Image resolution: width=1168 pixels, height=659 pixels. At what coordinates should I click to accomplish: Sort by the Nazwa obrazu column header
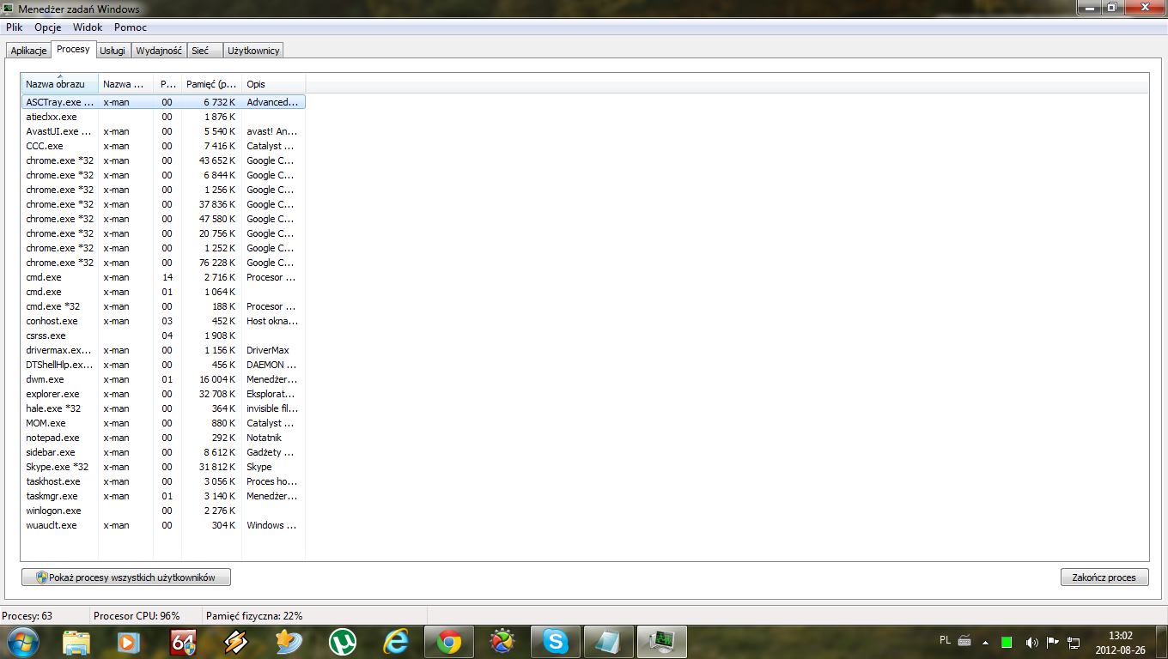coord(60,84)
